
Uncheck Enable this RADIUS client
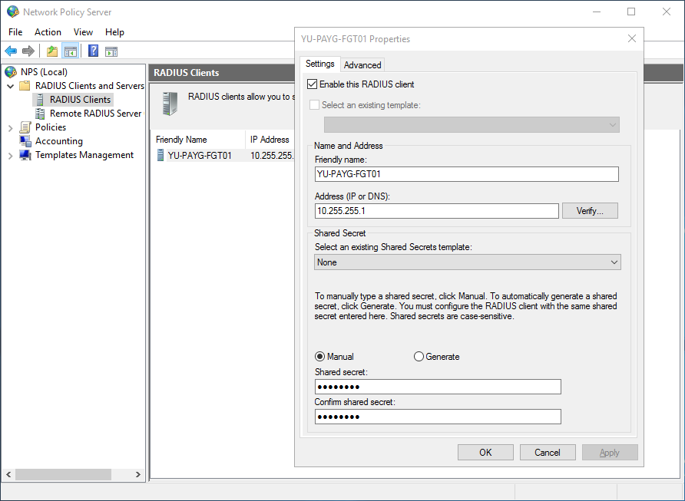[312, 84]
